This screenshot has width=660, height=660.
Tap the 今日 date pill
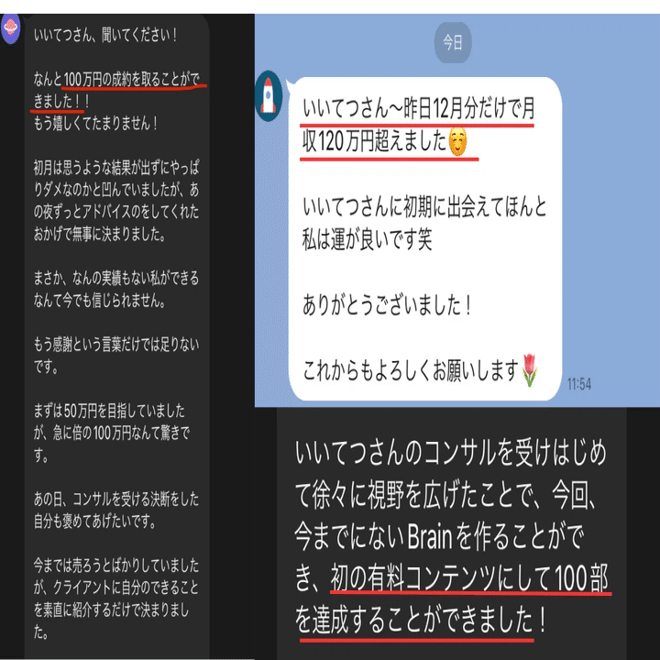[453, 42]
